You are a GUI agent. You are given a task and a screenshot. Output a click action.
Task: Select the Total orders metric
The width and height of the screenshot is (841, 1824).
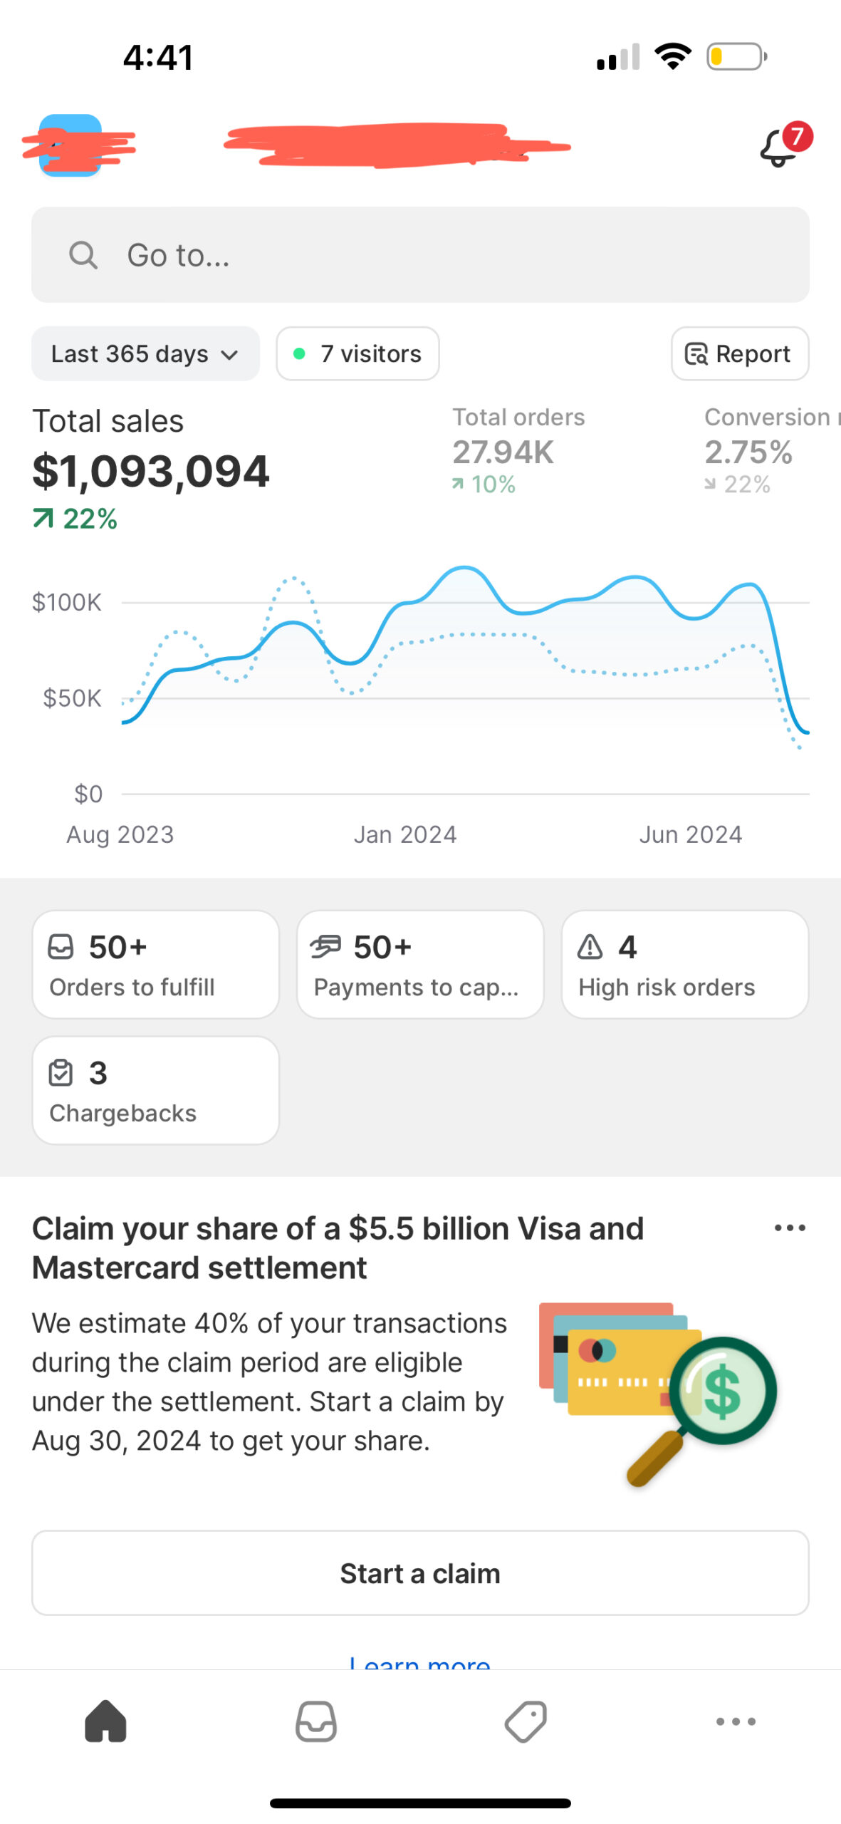click(x=518, y=451)
